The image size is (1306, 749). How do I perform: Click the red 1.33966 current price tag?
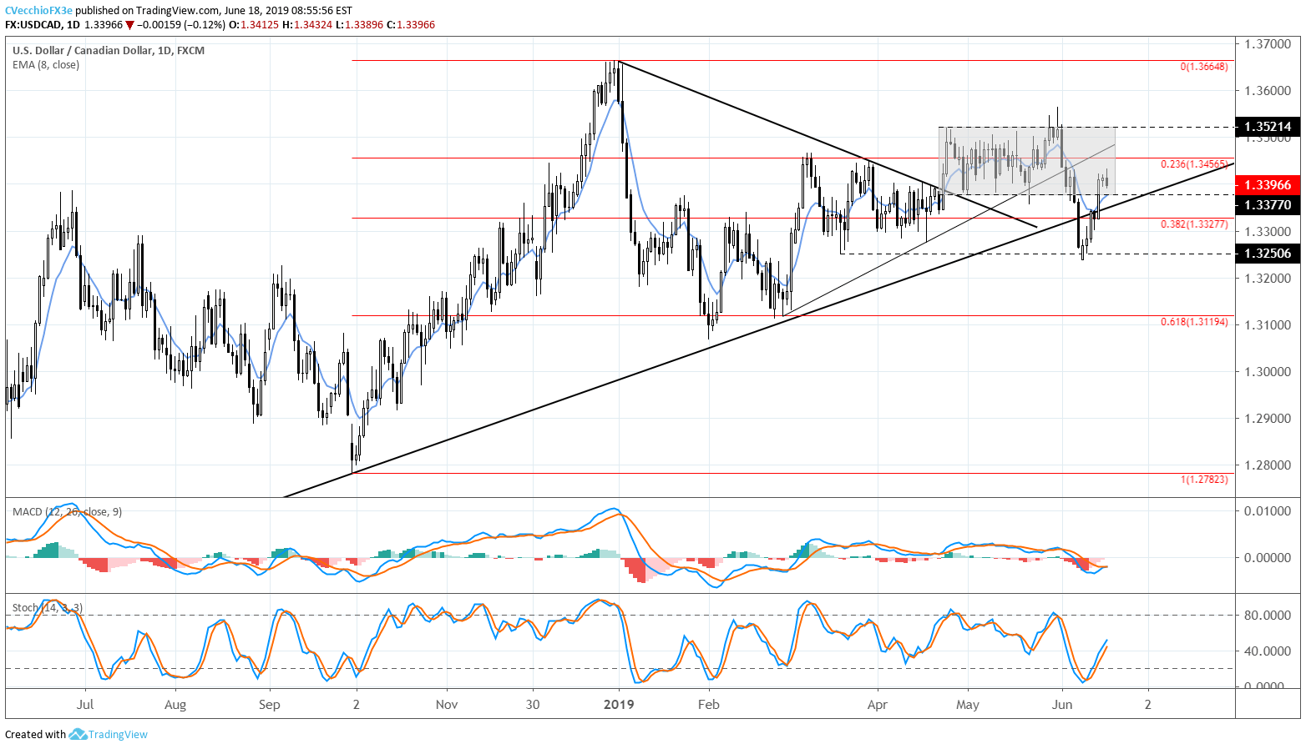point(1268,185)
